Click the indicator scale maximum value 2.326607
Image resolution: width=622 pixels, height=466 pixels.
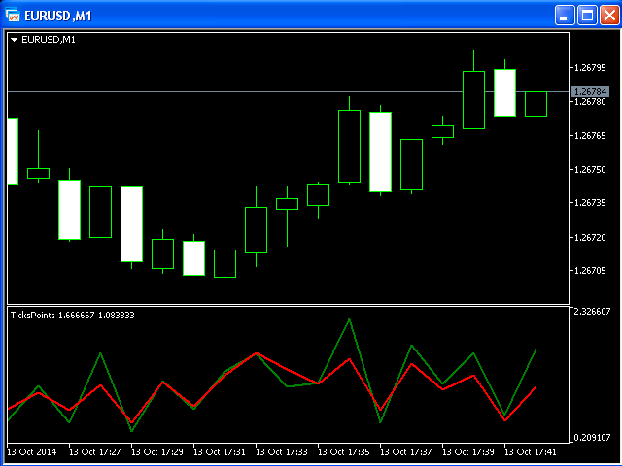pos(592,312)
